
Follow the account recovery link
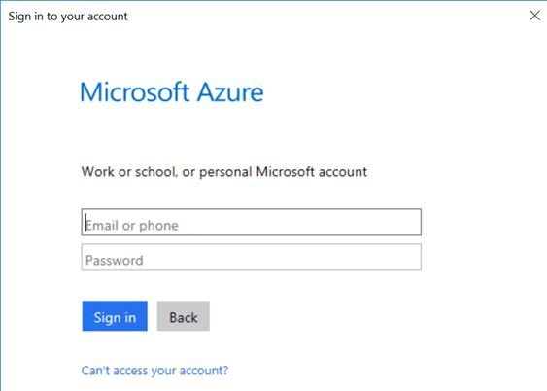[154, 371]
